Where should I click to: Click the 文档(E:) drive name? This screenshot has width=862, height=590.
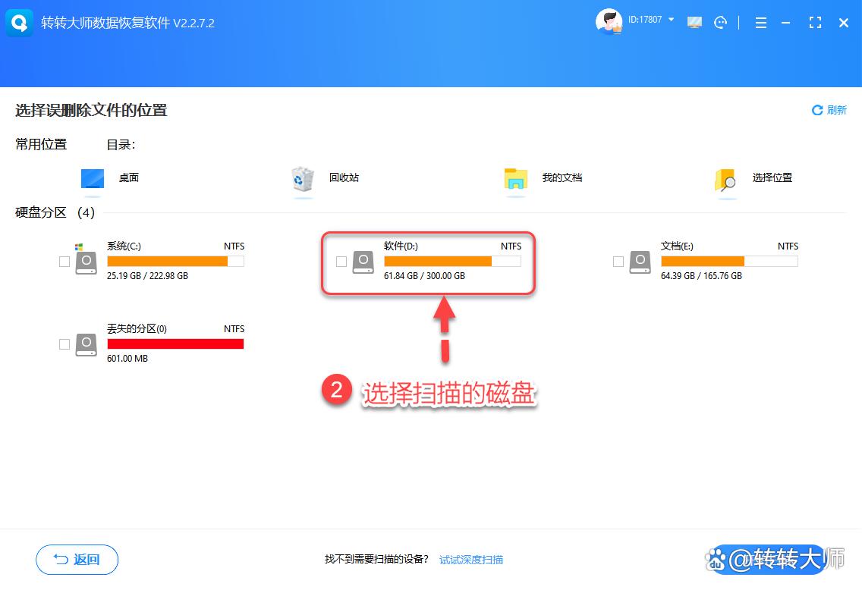coord(678,246)
